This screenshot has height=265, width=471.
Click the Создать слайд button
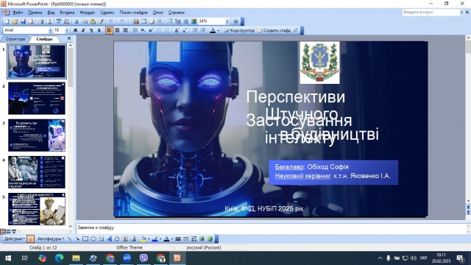[x=274, y=30]
